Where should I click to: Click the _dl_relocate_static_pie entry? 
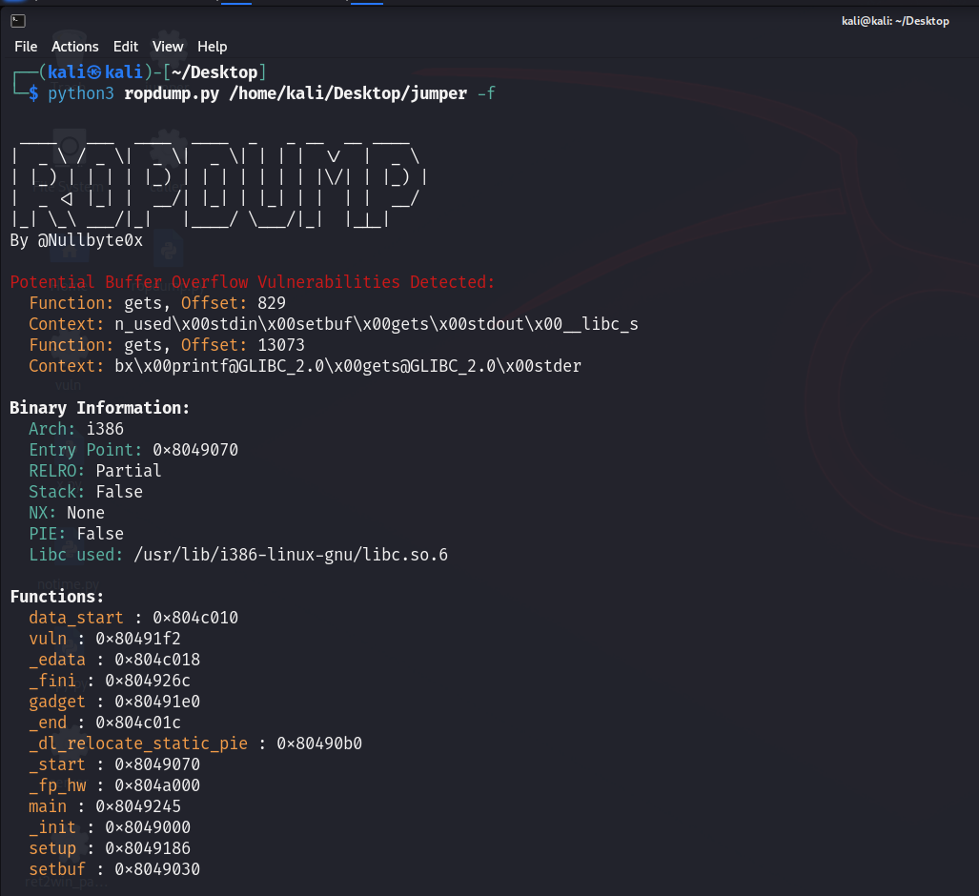pos(195,743)
